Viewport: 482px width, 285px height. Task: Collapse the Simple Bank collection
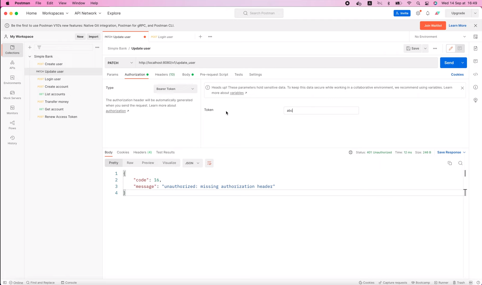click(x=30, y=56)
